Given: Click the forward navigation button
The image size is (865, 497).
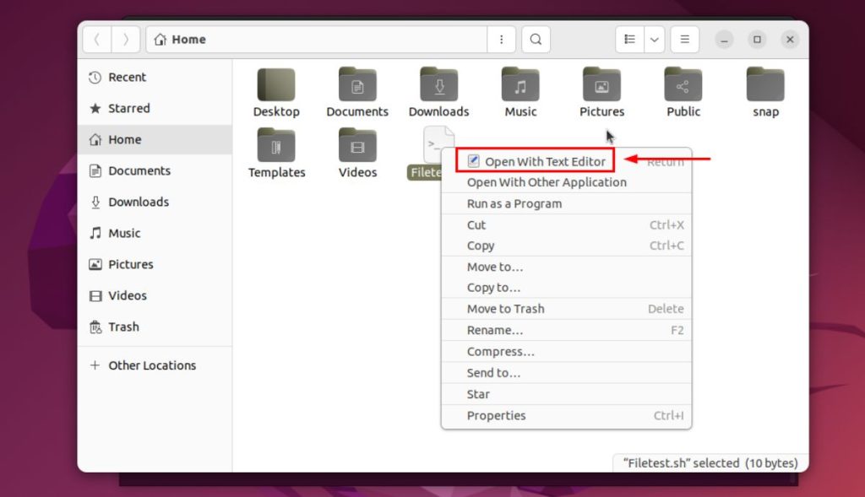Looking at the screenshot, I should 125,39.
